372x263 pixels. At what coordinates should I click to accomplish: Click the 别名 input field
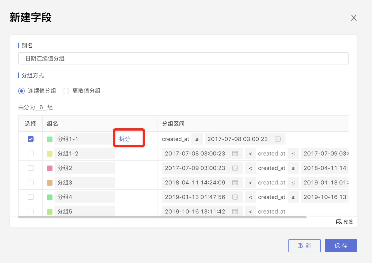pos(183,58)
